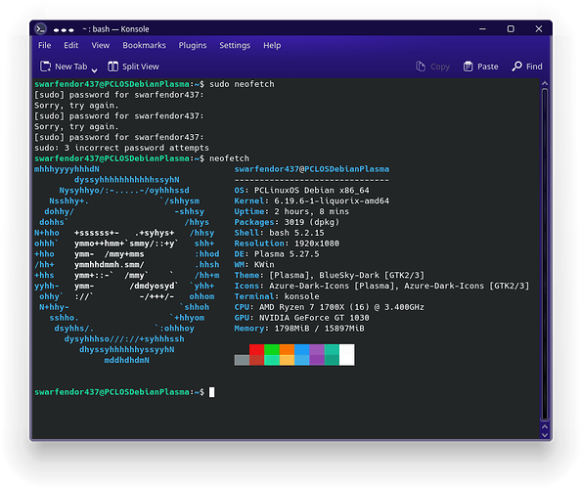Click the scrollbar down arrow at bottom

pos(544,435)
